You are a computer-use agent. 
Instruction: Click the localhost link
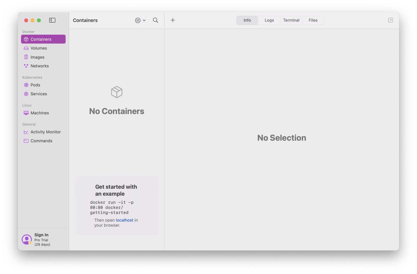124,220
